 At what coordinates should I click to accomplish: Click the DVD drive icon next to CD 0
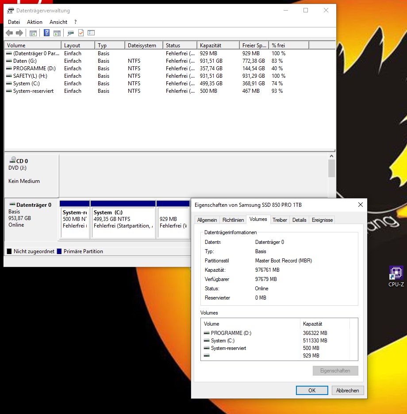[x=12, y=160]
